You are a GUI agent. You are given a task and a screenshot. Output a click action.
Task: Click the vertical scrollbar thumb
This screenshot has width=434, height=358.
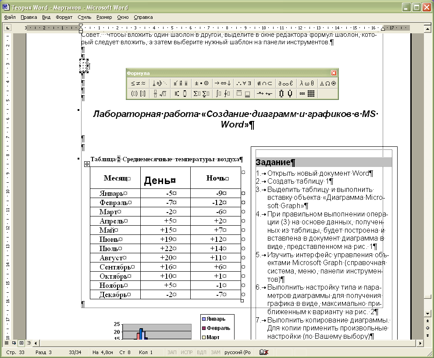(427, 296)
